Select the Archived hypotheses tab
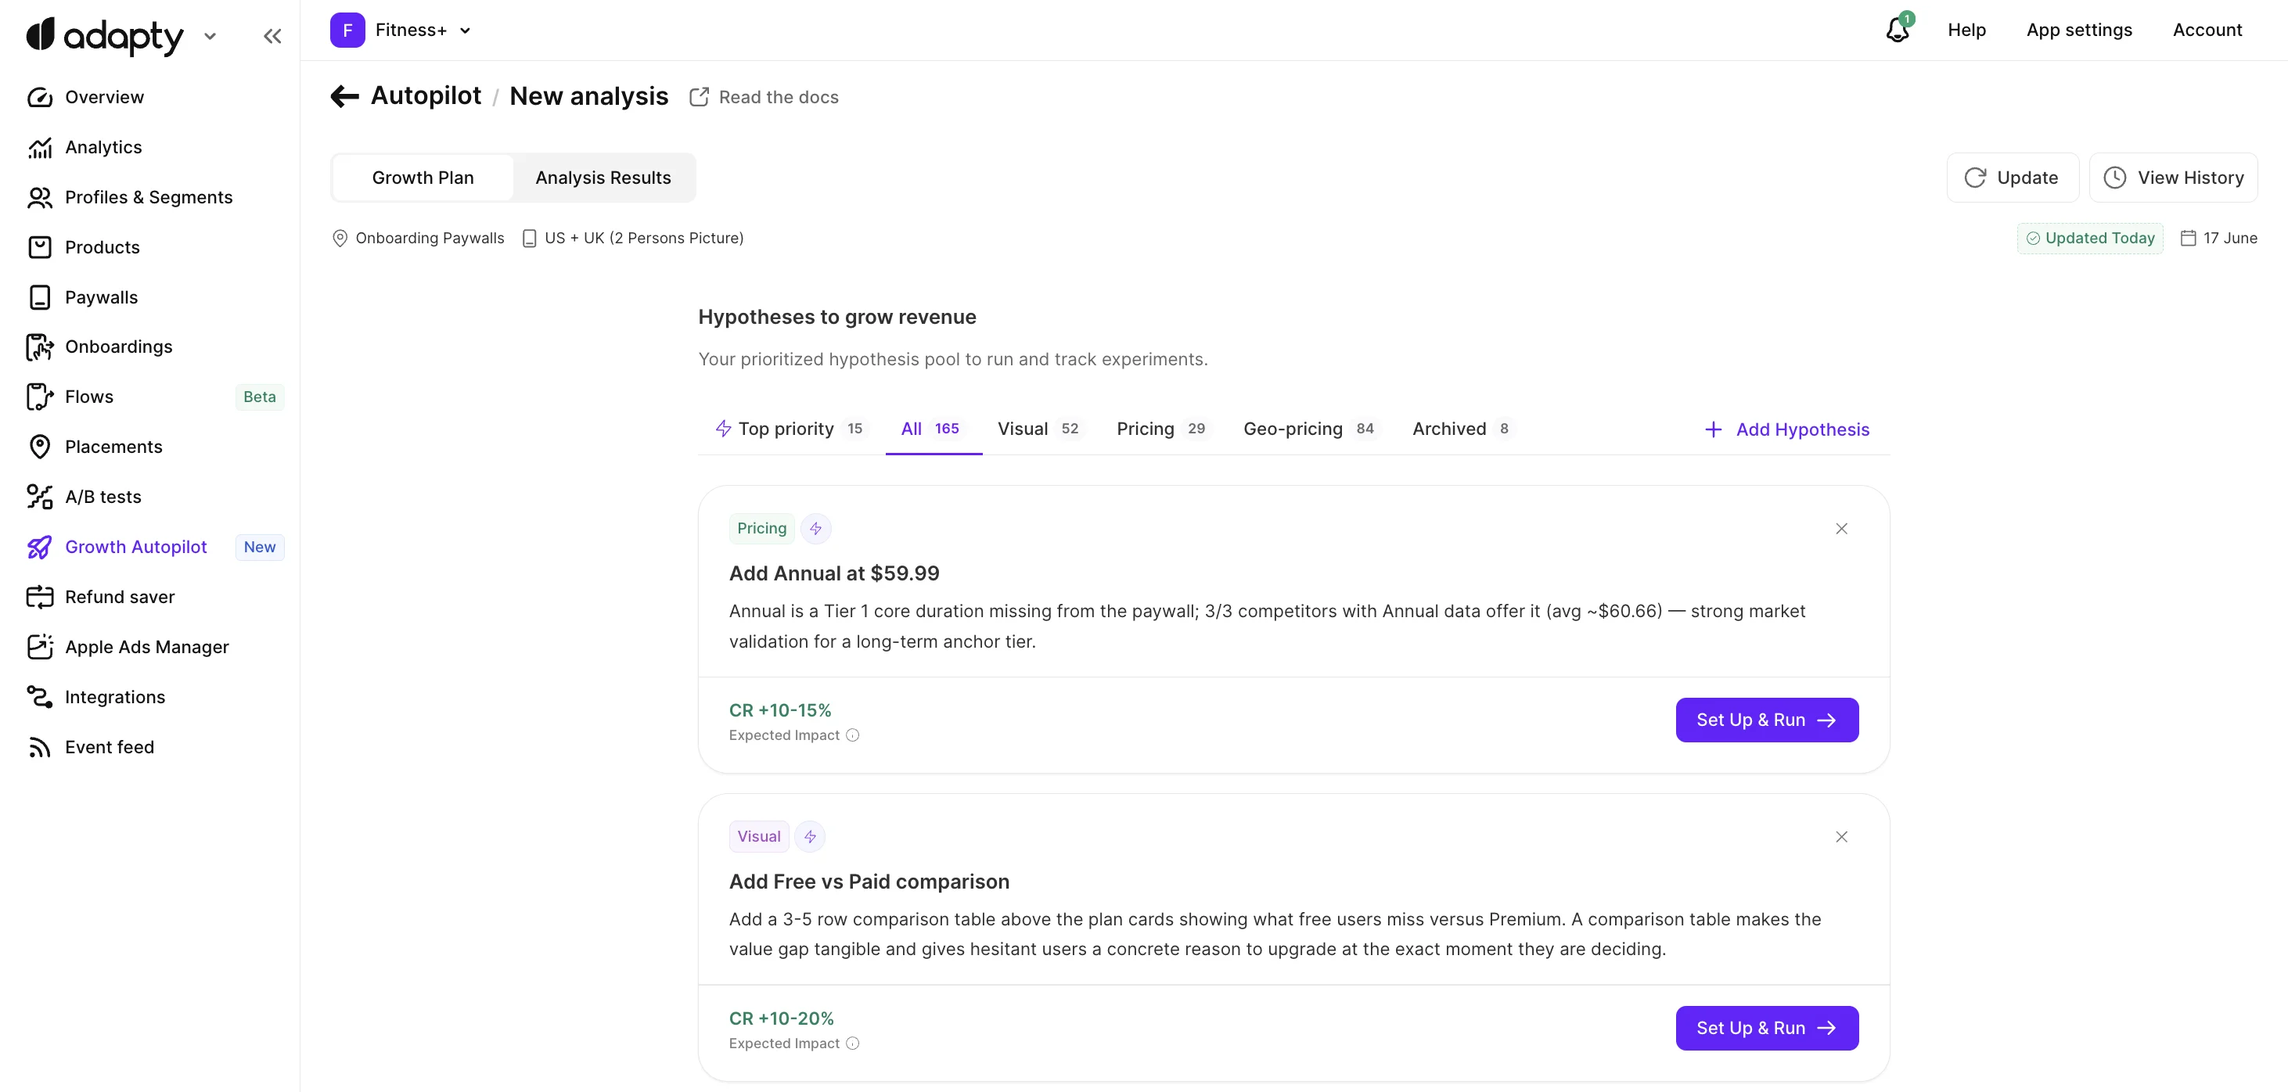 coord(1462,429)
